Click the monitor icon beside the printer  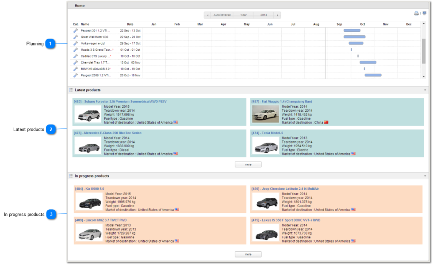click(425, 13)
